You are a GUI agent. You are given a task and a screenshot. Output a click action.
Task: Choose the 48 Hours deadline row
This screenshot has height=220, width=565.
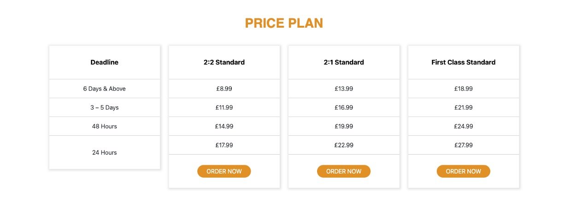pos(104,126)
